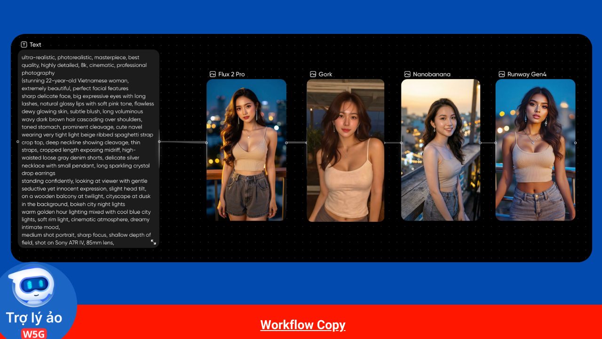Select the Nanobanana generated image
Viewport: 602px width, 339px height.
click(440, 150)
